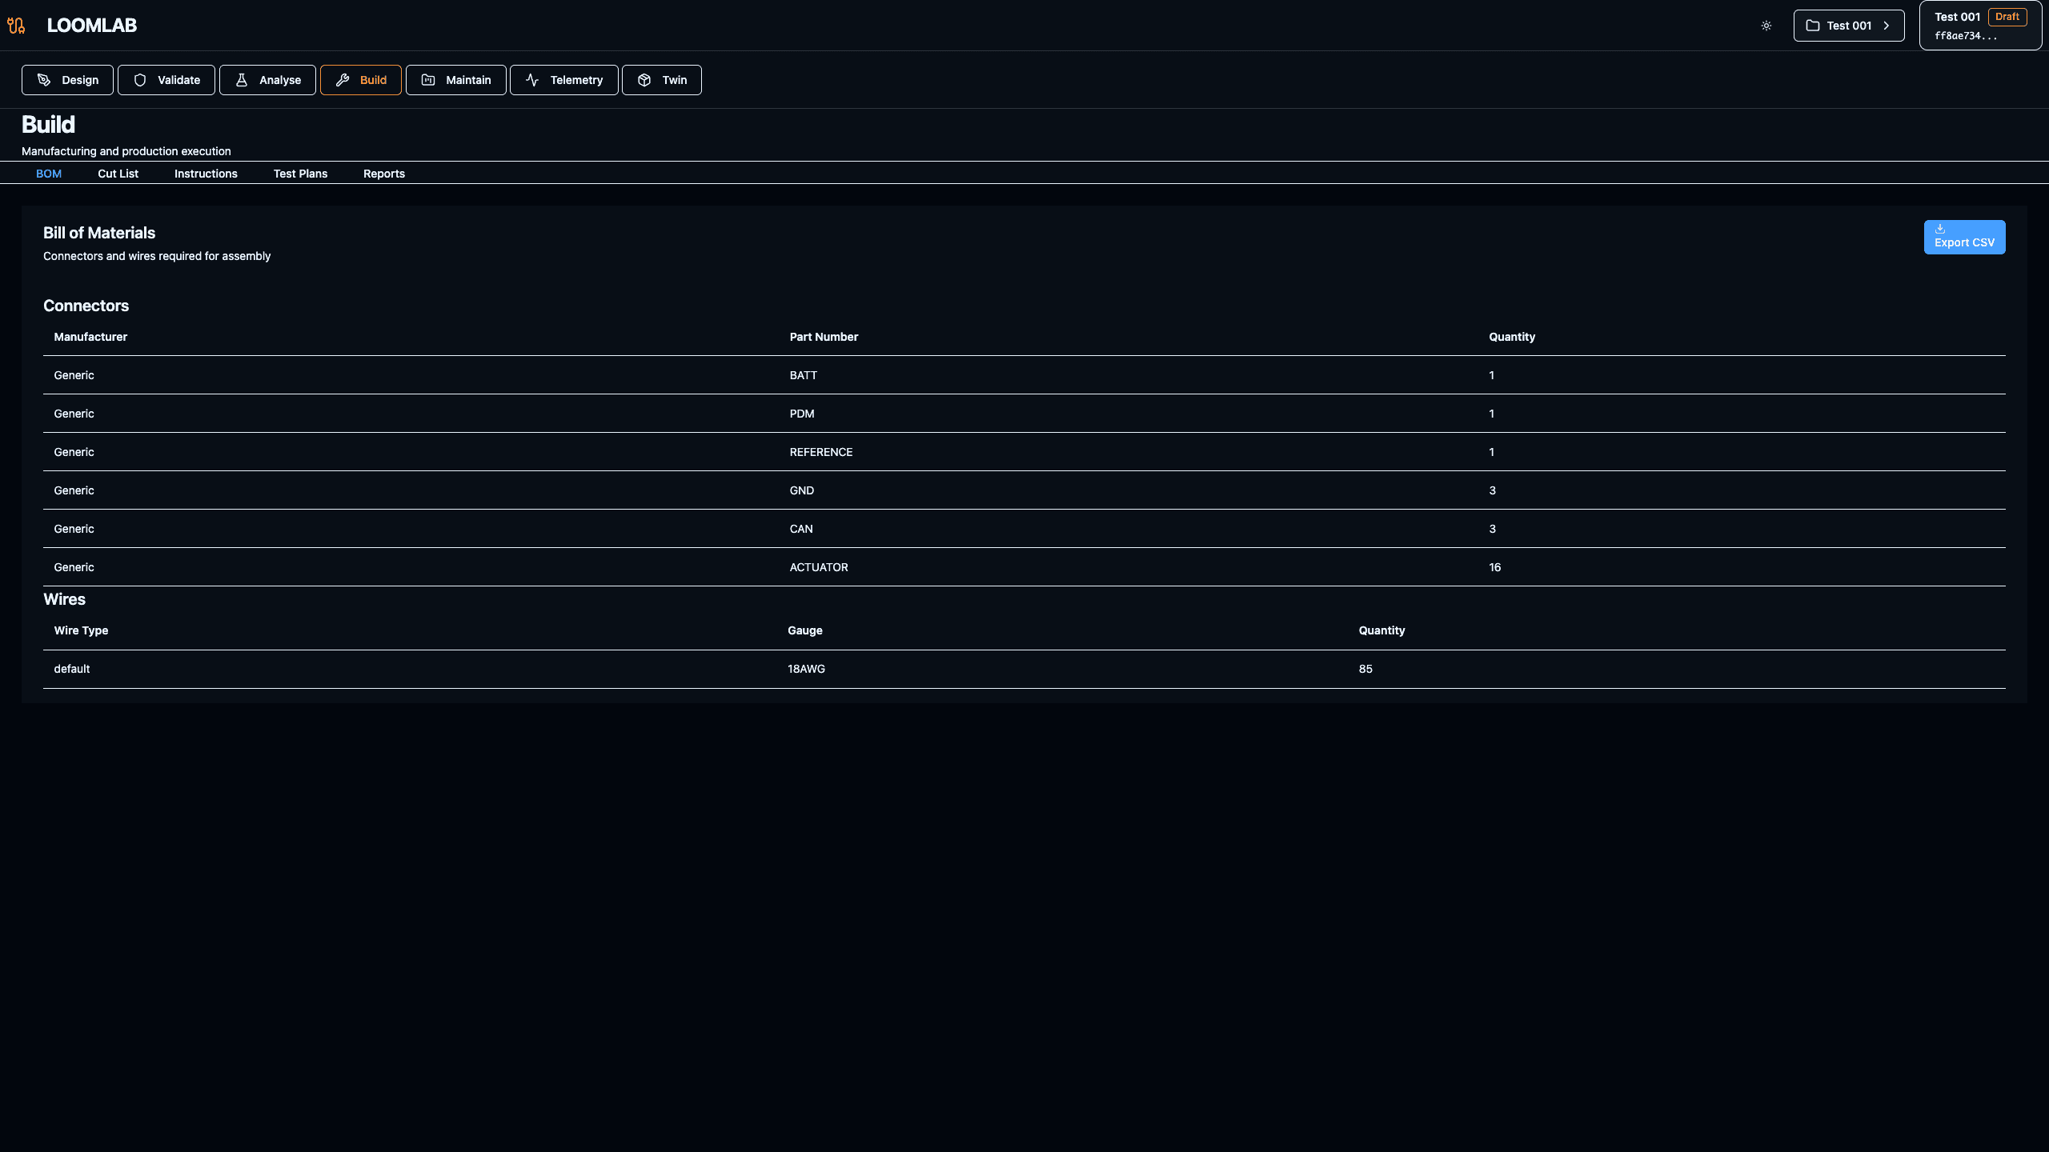Viewport: 2049px width, 1152px height.
Task: Select the BOM tab
Action: coord(49,174)
